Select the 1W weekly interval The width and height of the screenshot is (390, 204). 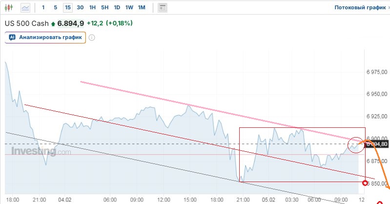(x=129, y=8)
